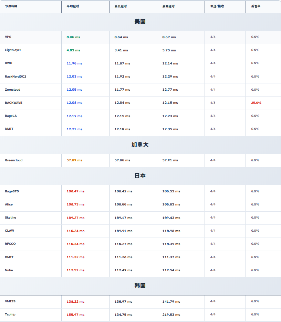This screenshot has height=322, width=281.
Task: Click the 发送/接收 column header
Action: click(217, 6)
